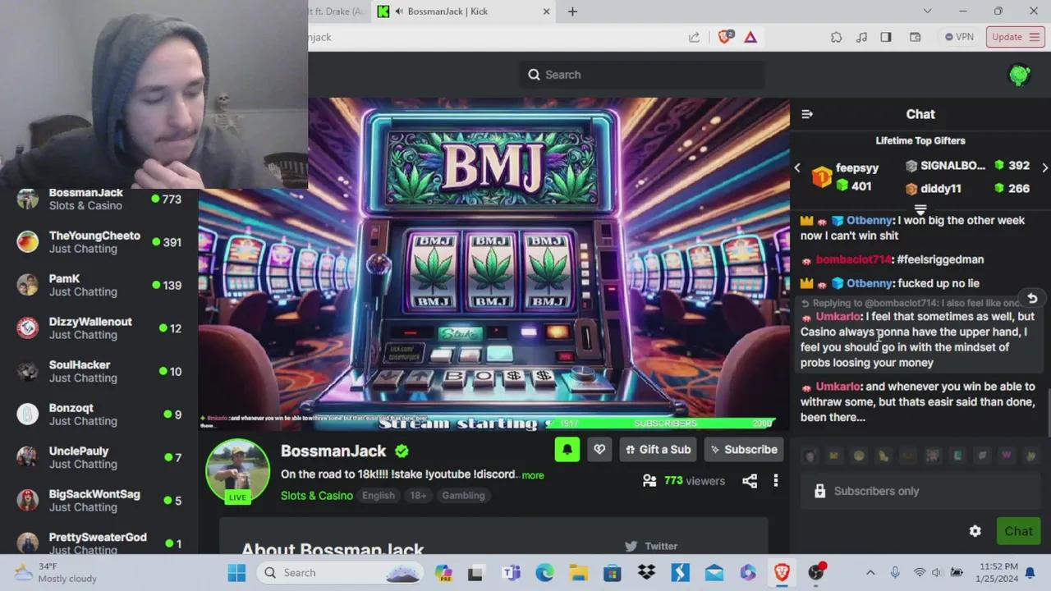Open Dropbox from taskbar
This screenshot has height=591, width=1051.
click(x=646, y=572)
